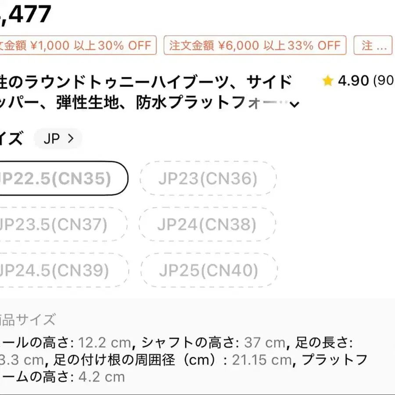Choose size JP23(CN36)
395x395 pixels.
(x=208, y=179)
